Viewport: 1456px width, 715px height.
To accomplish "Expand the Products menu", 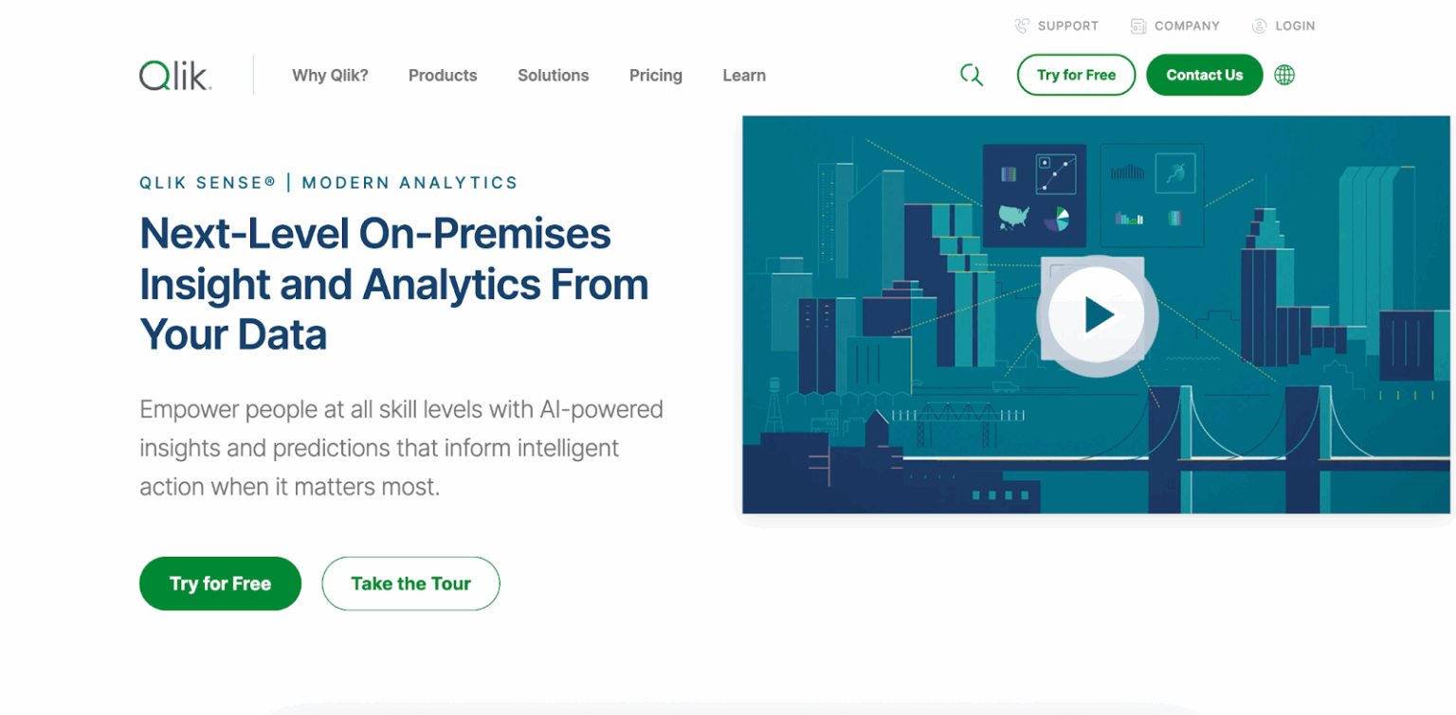I will pyautogui.click(x=443, y=76).
